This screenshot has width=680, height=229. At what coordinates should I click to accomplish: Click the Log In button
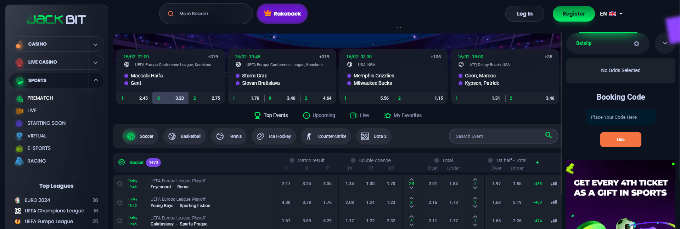click(524, 14)
